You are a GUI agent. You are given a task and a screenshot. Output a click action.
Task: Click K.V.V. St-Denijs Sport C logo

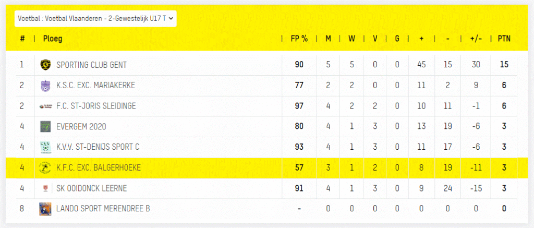[x=45, y=147]
